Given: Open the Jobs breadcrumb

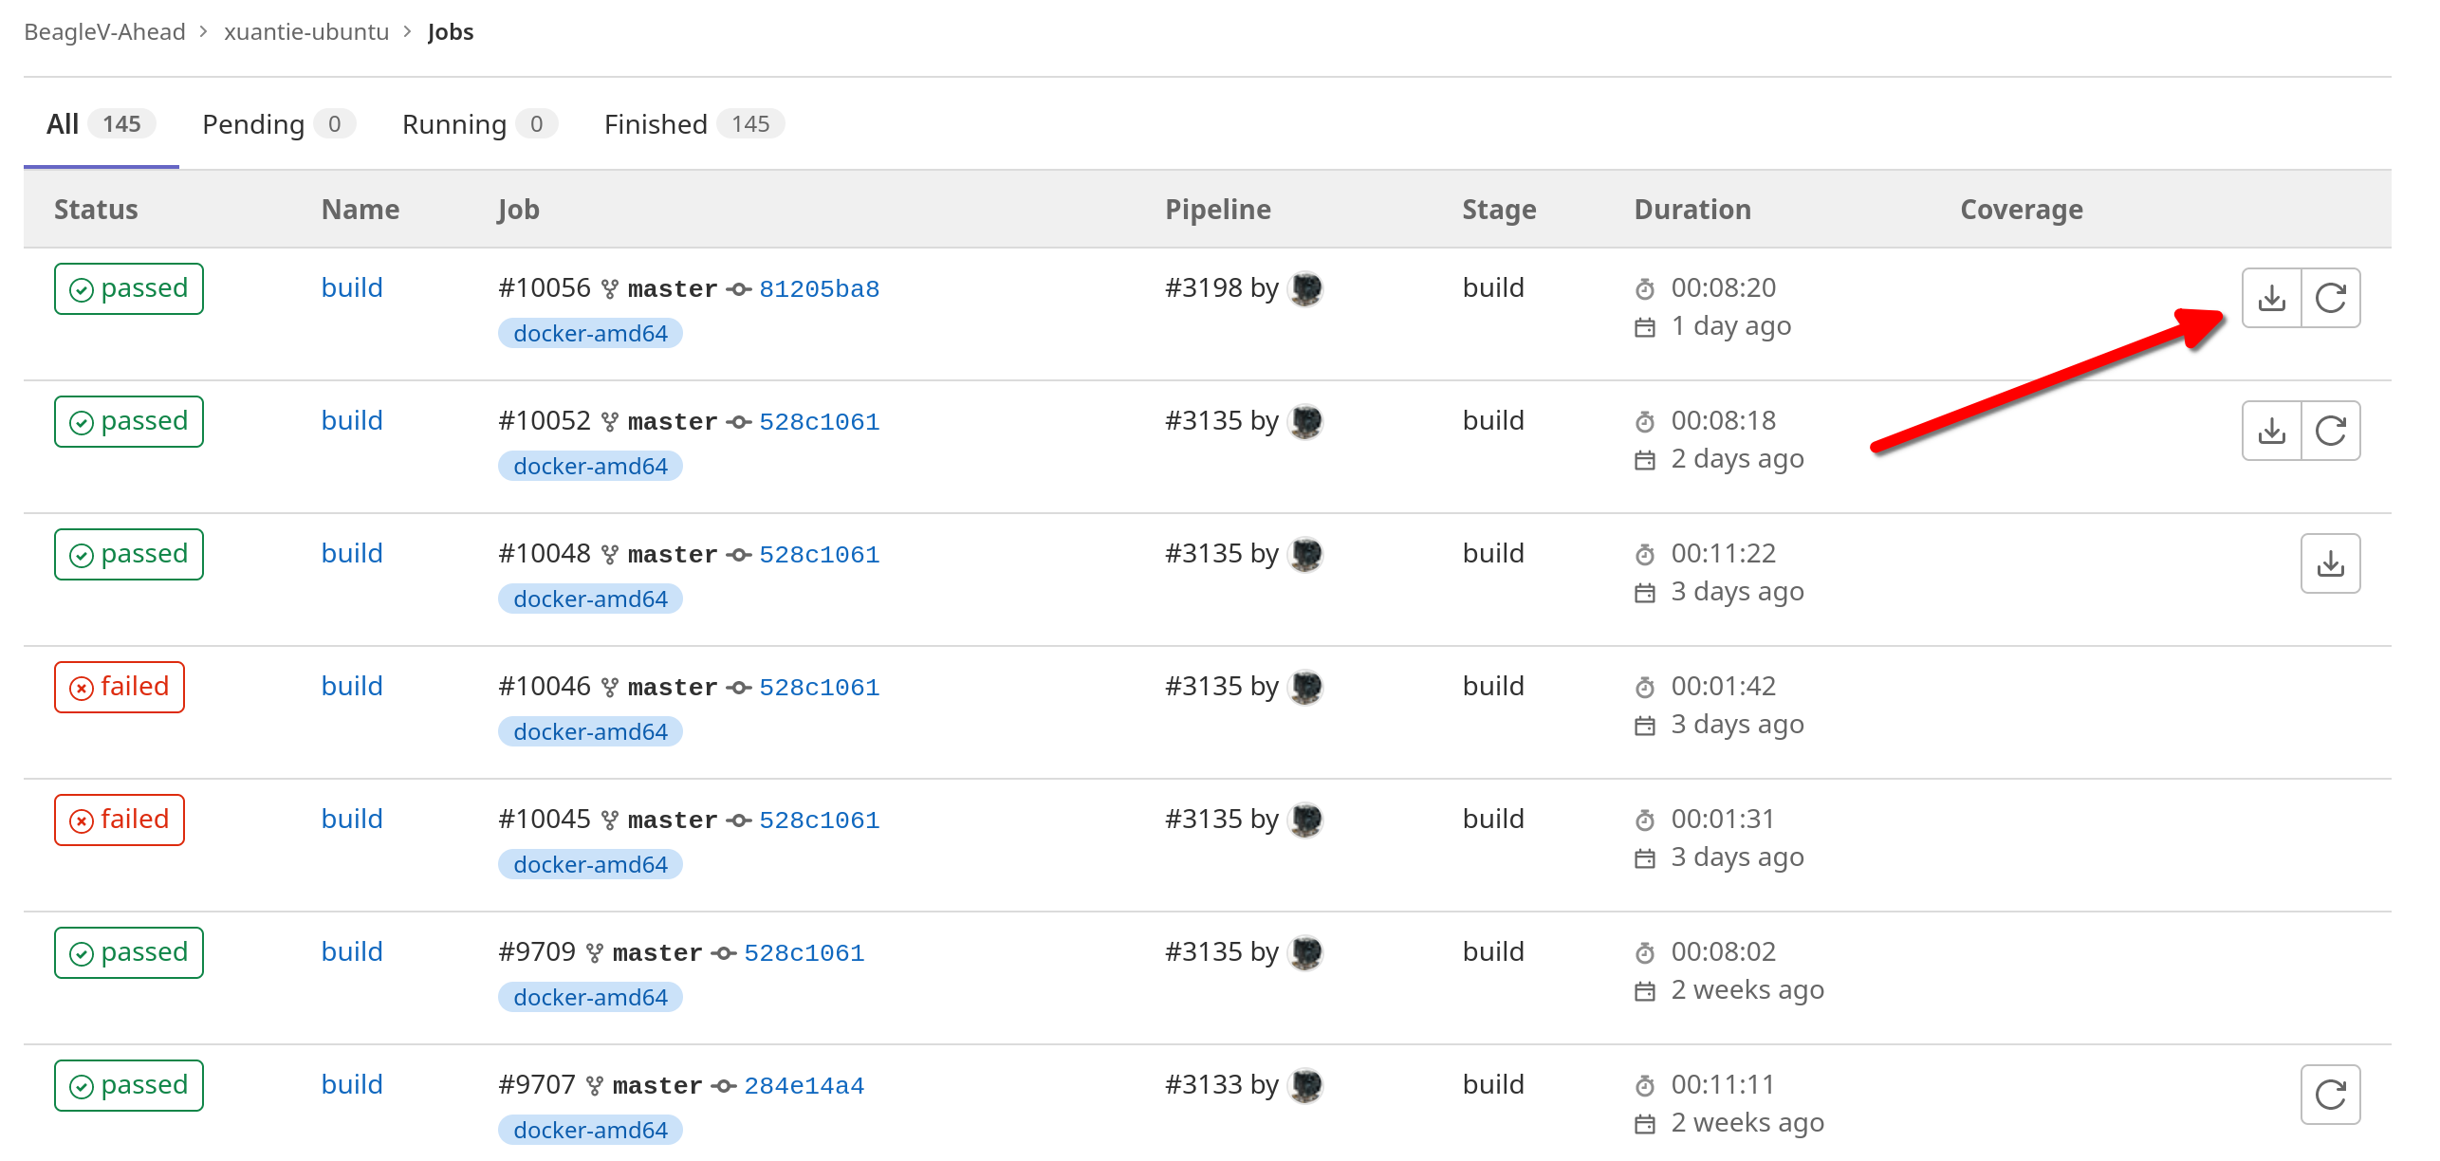Looking at the screenshot, I should coord(451,32).
